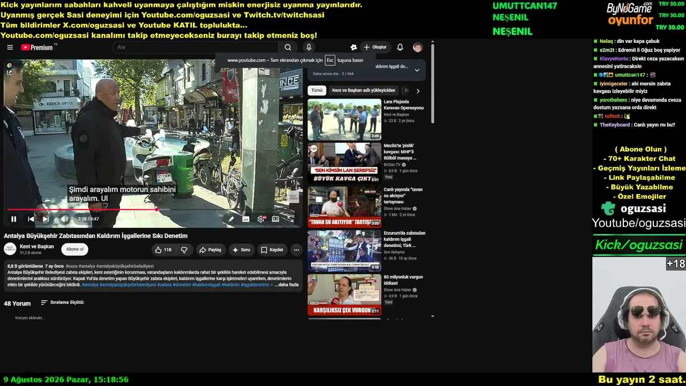
Task: Open the YouTube hamburger guide menu
Action: point(10,47)
